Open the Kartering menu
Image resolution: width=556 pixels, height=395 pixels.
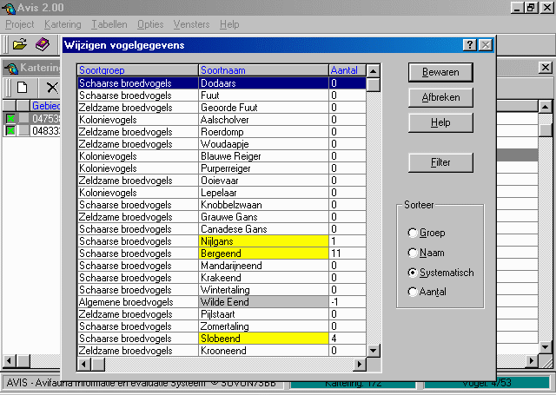pyautogui.click(x=63, y=24)
